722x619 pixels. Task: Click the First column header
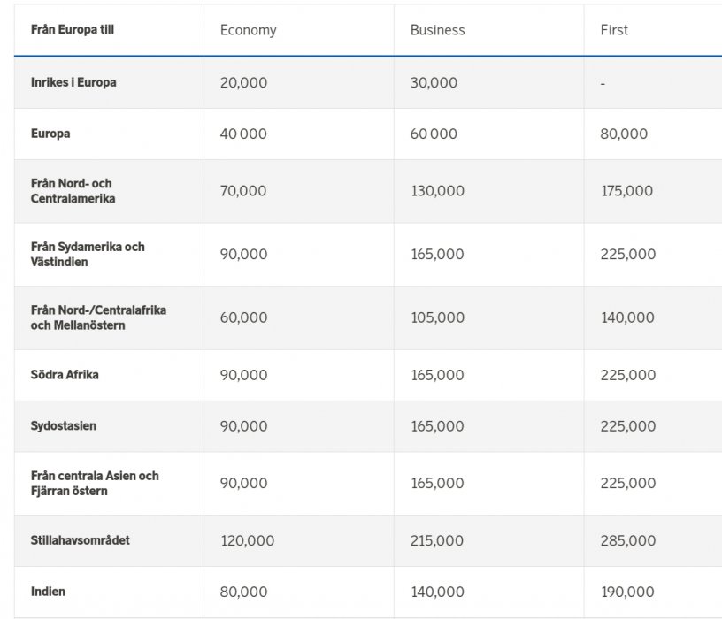[614, 30]
